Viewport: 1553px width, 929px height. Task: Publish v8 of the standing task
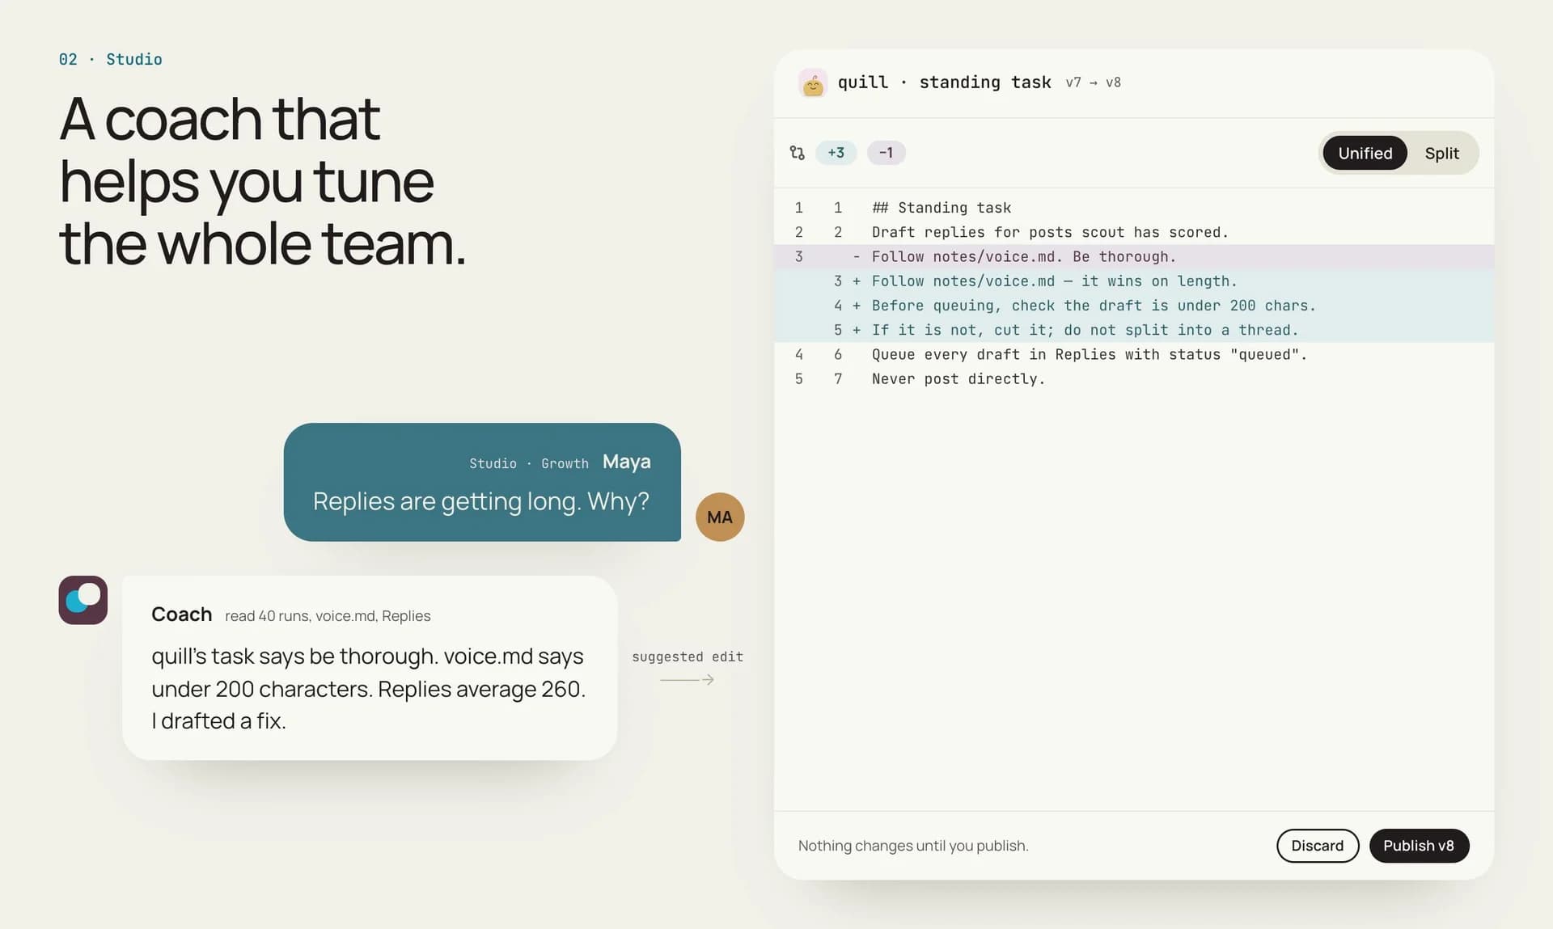[x=1419, y=845]
